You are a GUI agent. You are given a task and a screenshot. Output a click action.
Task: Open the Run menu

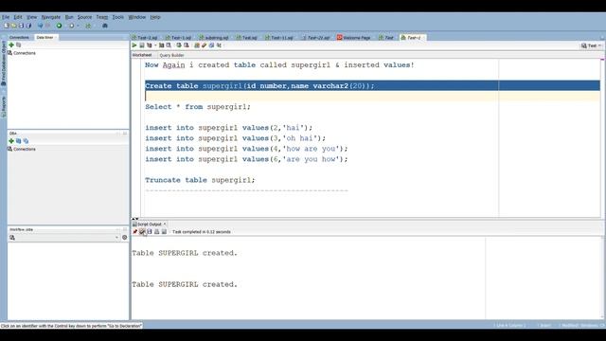(69, 17)
